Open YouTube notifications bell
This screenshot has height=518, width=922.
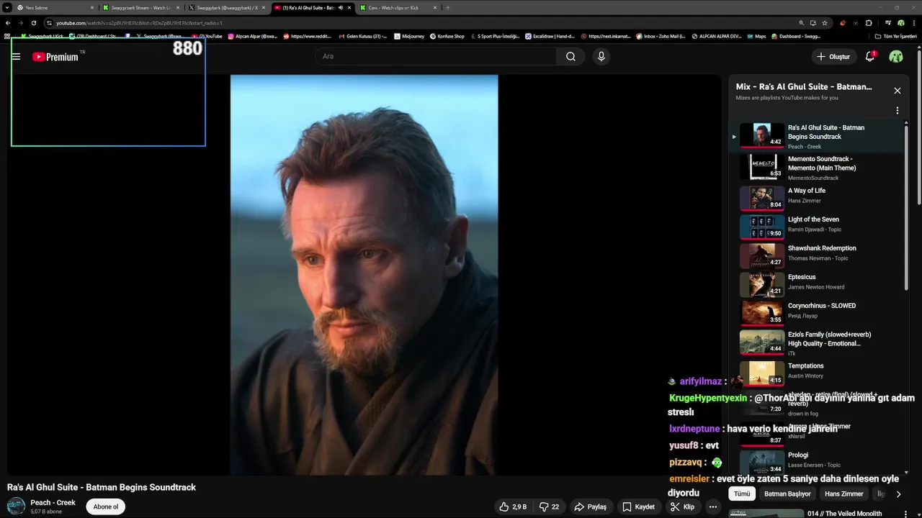(870, 56)
